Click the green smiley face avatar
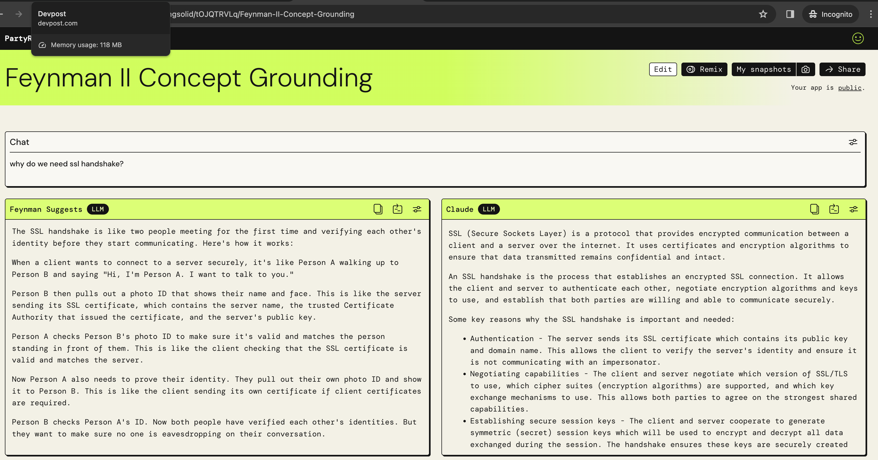Image resolution: width=878 pixels, height=460 pixels. point(858,38)
